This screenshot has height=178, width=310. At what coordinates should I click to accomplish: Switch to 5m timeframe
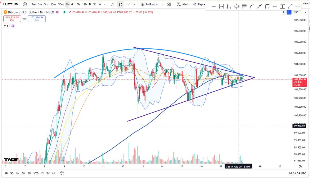point(46,4)
